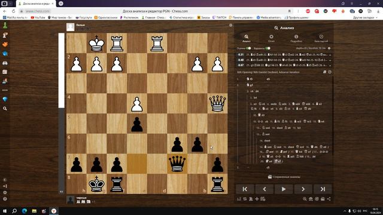The width and height of the screenshot is (383, 215).
Task: Click the sidebar help question icon
Action: [x=5, y=199]
